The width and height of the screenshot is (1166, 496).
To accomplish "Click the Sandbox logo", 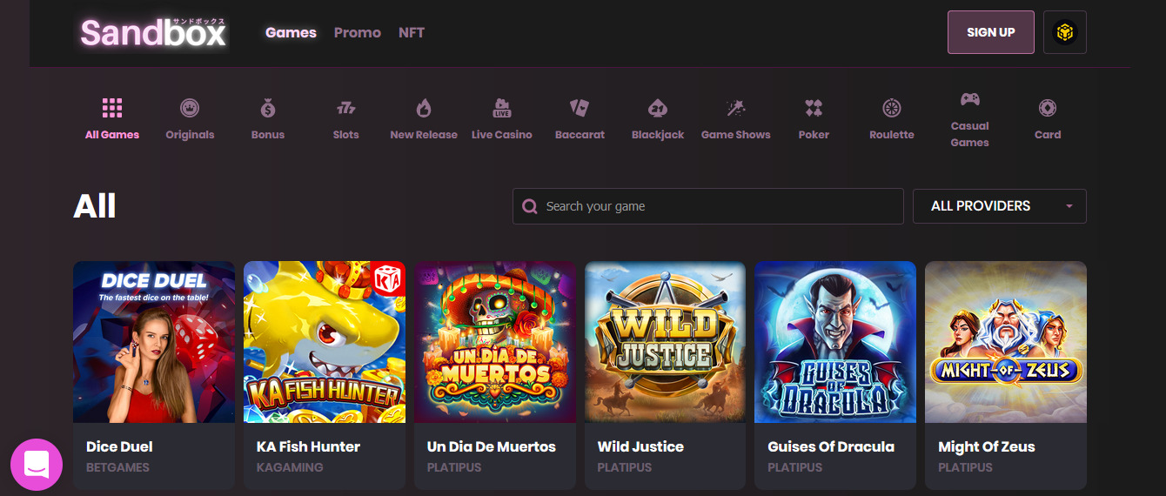I will click(x=153, y=33).
